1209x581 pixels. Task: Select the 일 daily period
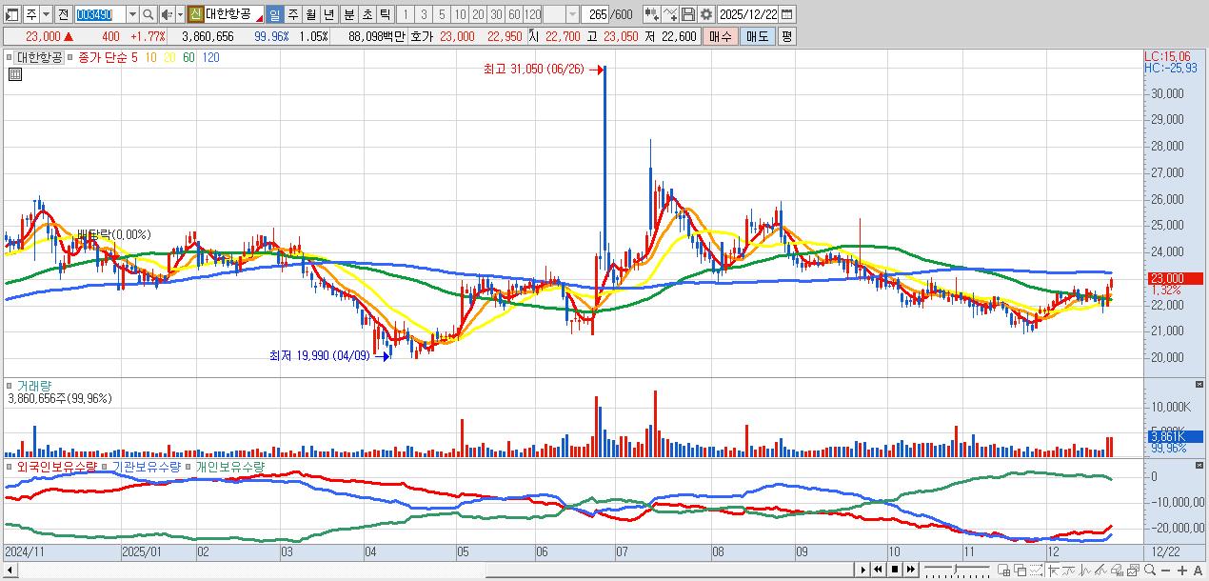[x=274, y=14]
